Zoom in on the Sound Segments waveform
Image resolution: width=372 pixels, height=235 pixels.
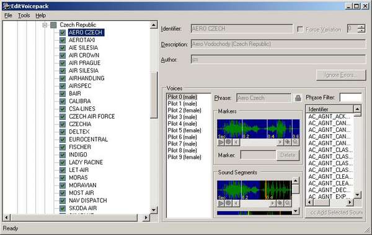pos(280,203)
